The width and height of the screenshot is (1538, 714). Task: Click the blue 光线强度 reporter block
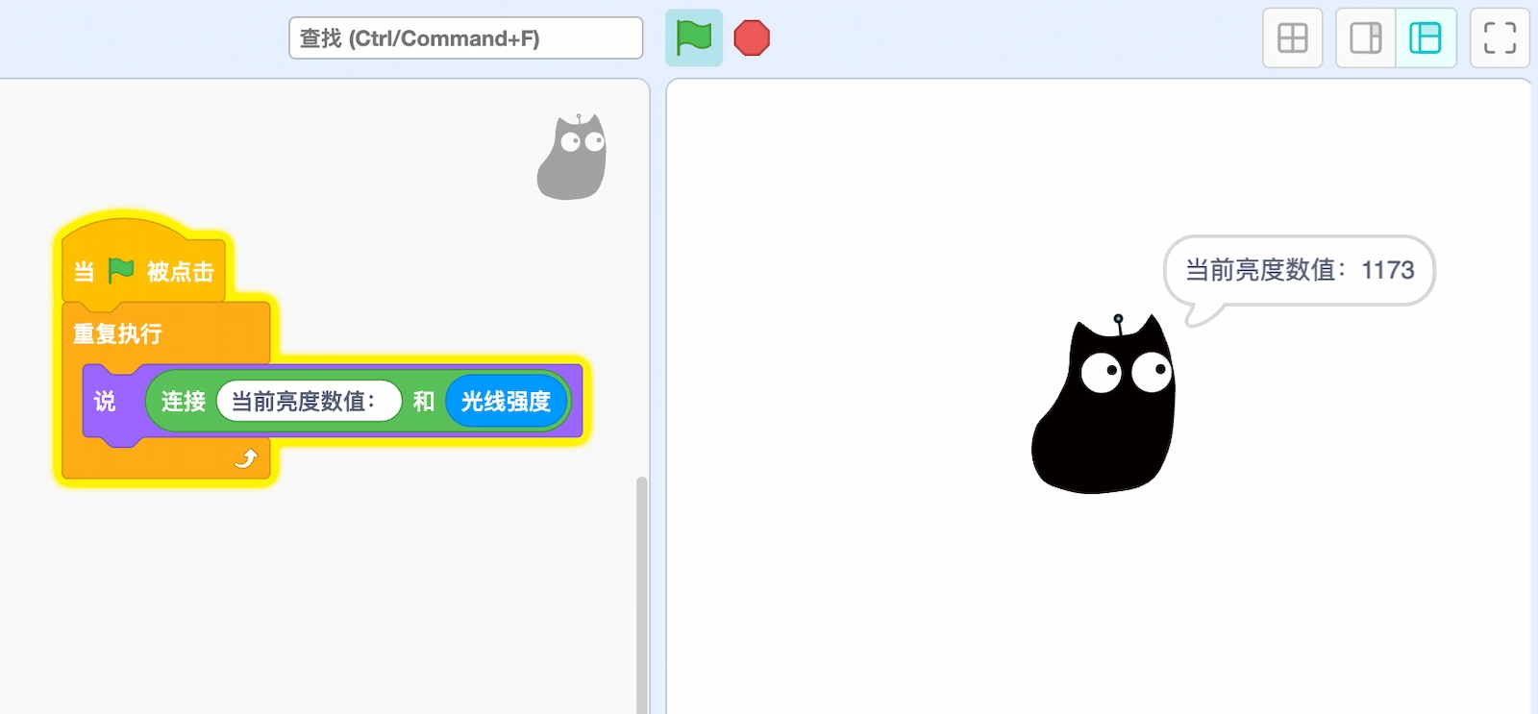point(506,402)
